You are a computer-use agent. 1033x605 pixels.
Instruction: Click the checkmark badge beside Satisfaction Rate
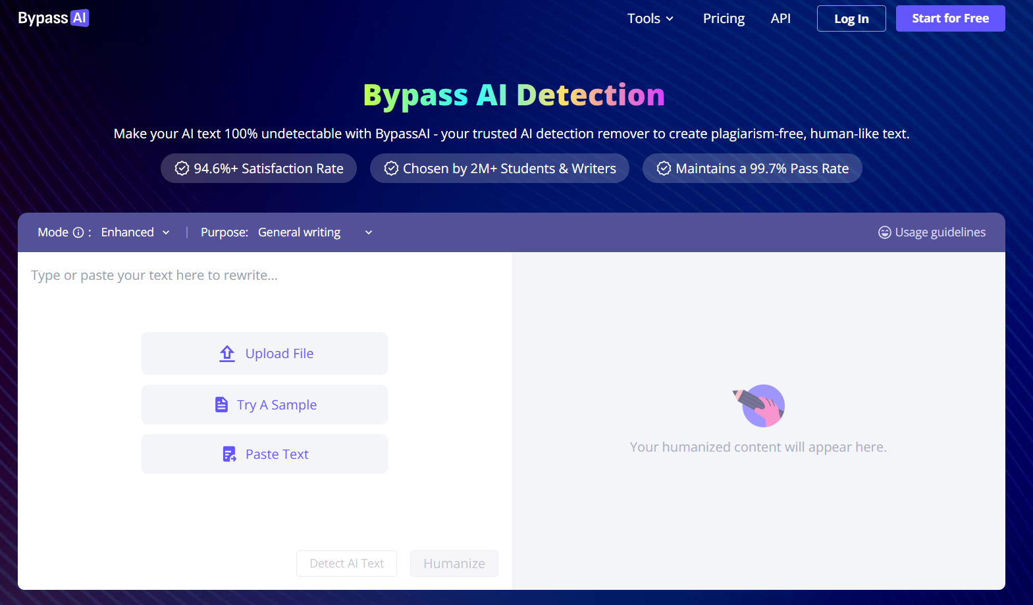(x=182, y=169)
